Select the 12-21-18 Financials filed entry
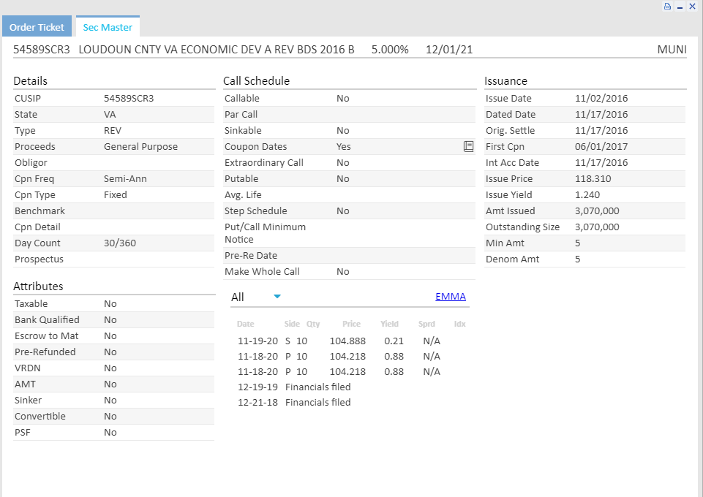The height and width of the screenshot is (497, 703). pyautogui.click(x=294, y=402)
